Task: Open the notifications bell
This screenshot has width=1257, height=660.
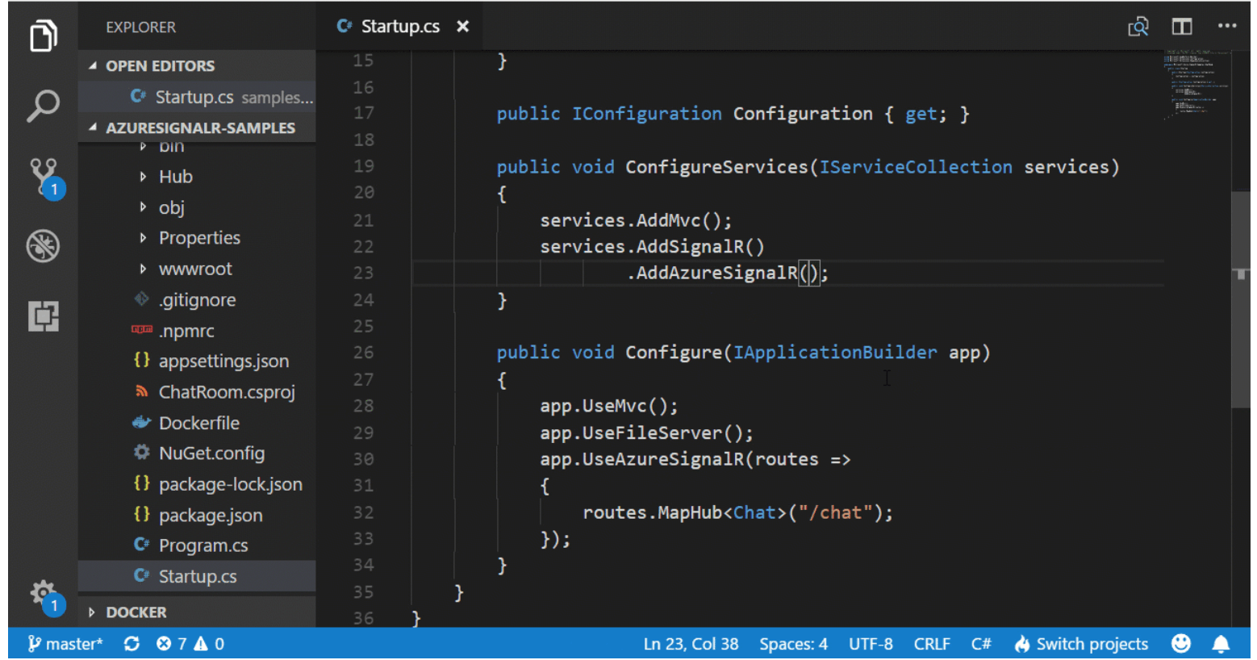Action: [x=1221, y=644]
